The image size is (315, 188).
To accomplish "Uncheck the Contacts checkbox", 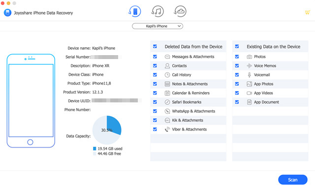I will [x=155, y=65].
